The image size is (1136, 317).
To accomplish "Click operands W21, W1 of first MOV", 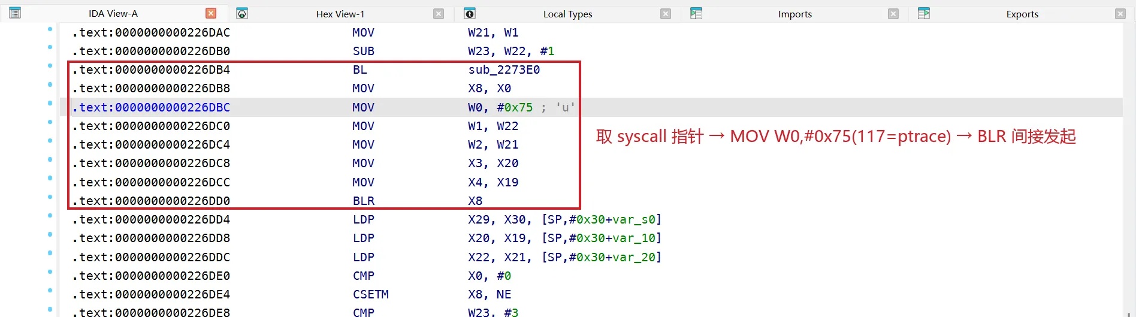I will point(493,32).
